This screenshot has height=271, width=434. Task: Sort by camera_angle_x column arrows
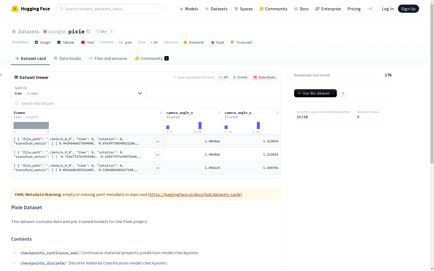point(219,113)
